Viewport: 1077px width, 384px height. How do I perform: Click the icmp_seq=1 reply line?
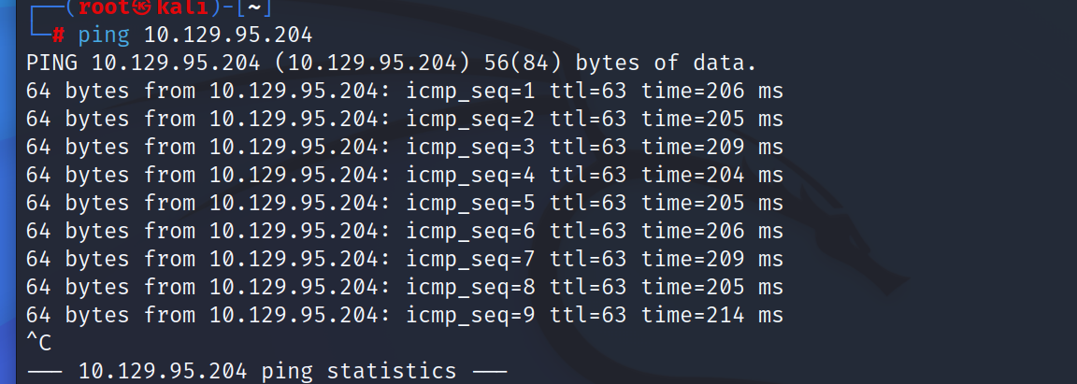405,92
